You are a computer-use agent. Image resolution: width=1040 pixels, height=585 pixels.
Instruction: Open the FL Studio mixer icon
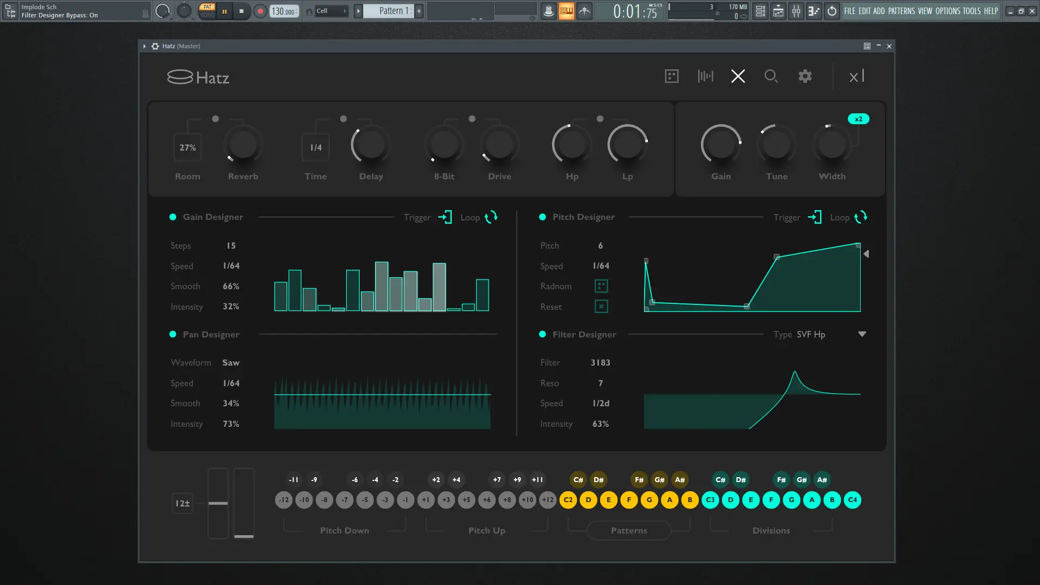pos(796,11)
